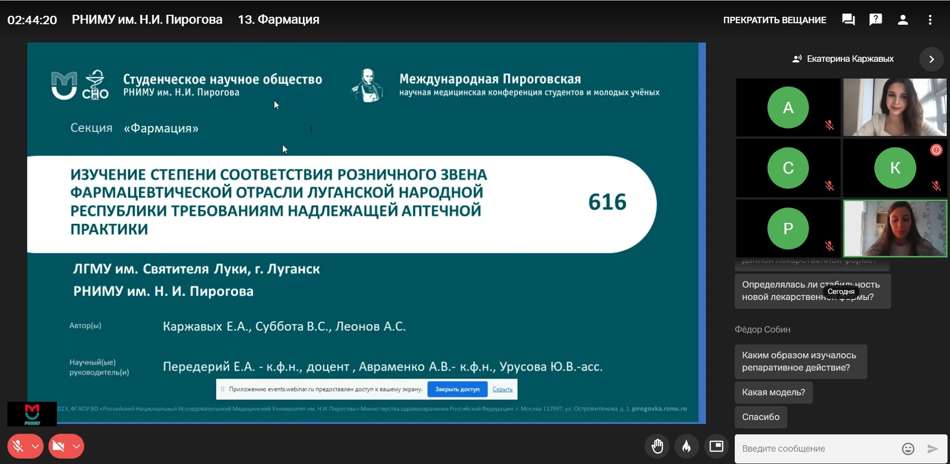Change the layout view icon
Viewport: 950px width, 464px height.
coord(716,446)
